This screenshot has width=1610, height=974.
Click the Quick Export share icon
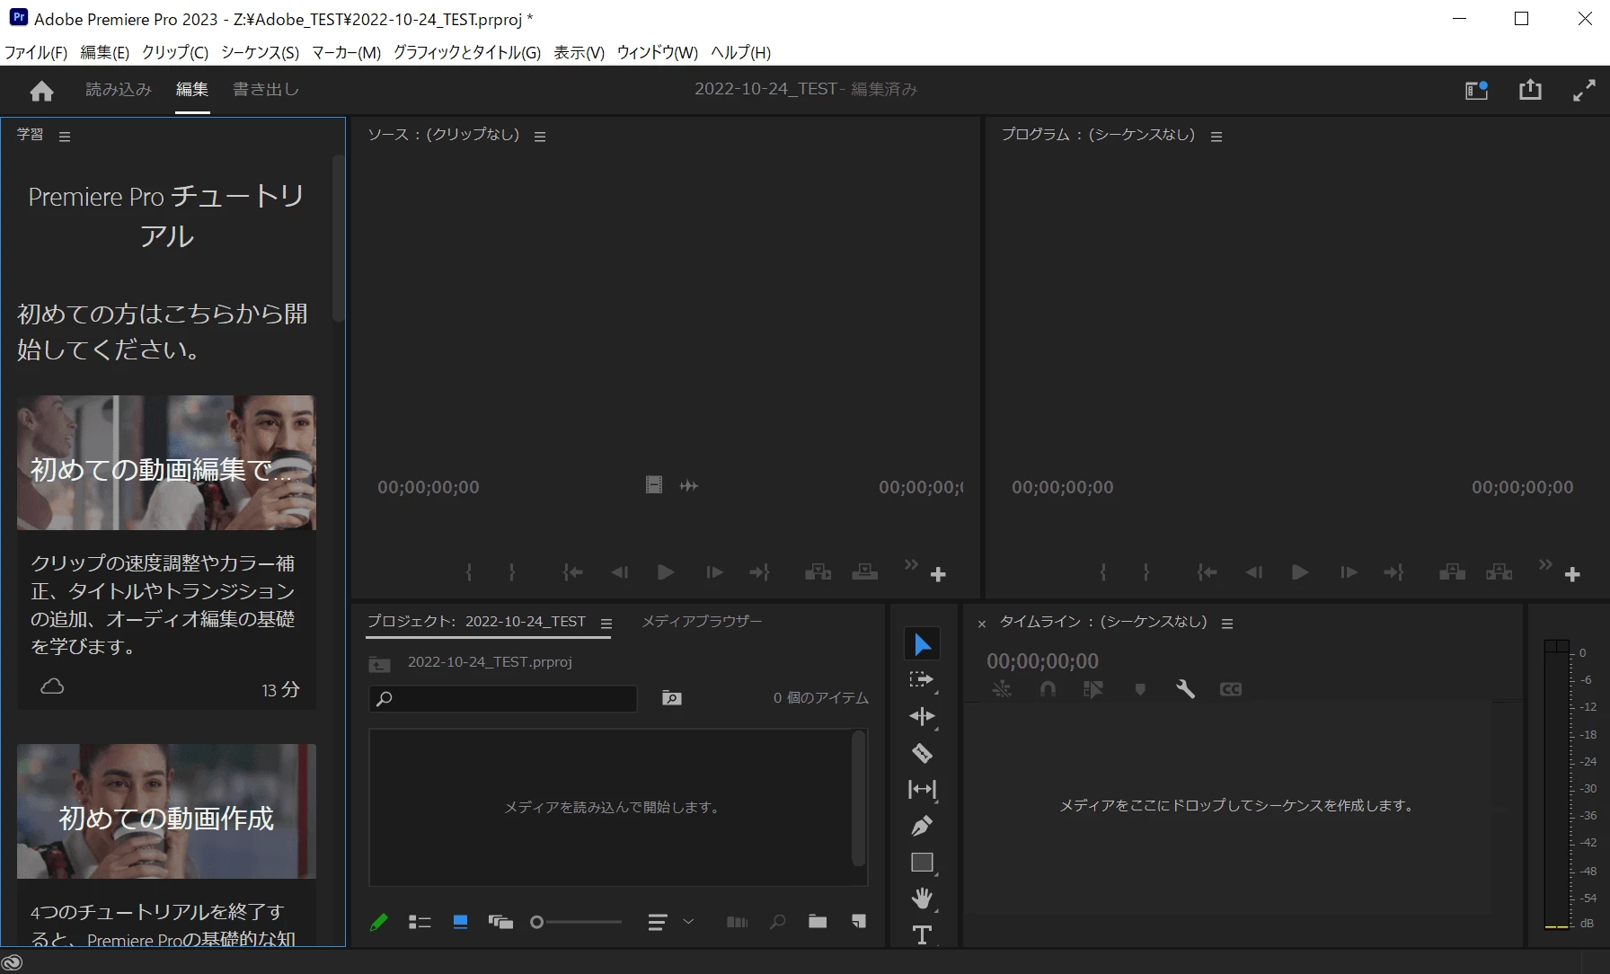pyautogui.click(x=1530, y=89)
